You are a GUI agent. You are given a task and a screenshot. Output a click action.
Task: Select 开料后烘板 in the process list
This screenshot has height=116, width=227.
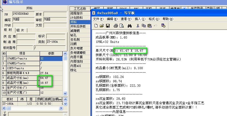point(80,26)
